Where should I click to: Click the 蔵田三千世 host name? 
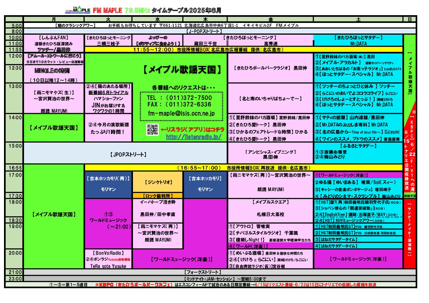click(x=205, y=44)
